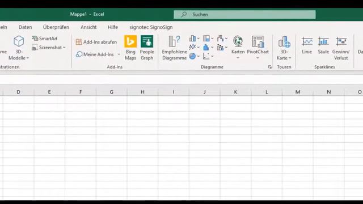Image resolution: width=363 pixels, height=204 pixels.
Task: Switch to the Ansicht tab
Action: [x=88, y=27]
